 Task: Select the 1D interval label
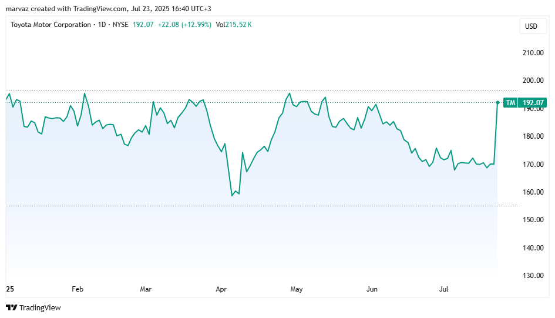pyautogui.click(x=102, y=25)
